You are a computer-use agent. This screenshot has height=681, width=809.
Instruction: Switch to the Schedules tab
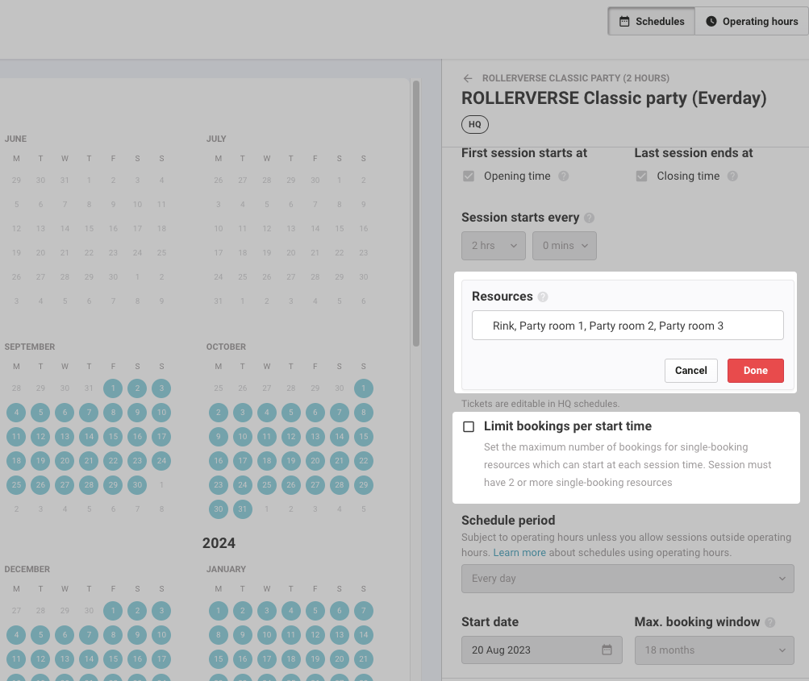tap(651, 21)
